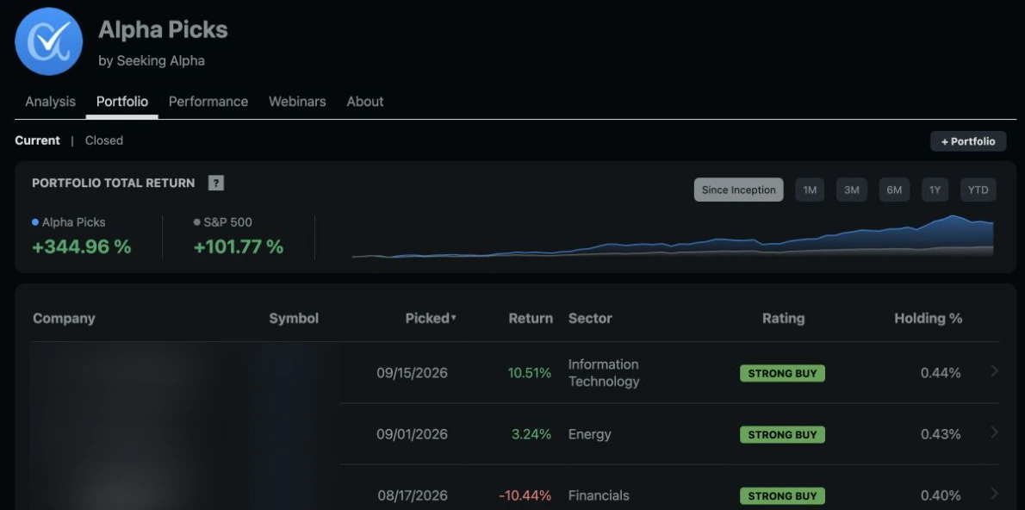Image resolution: width=1025 pixels, height=510 pixels.
Task: View Closed portfolio positions
Action: [104, 140]
